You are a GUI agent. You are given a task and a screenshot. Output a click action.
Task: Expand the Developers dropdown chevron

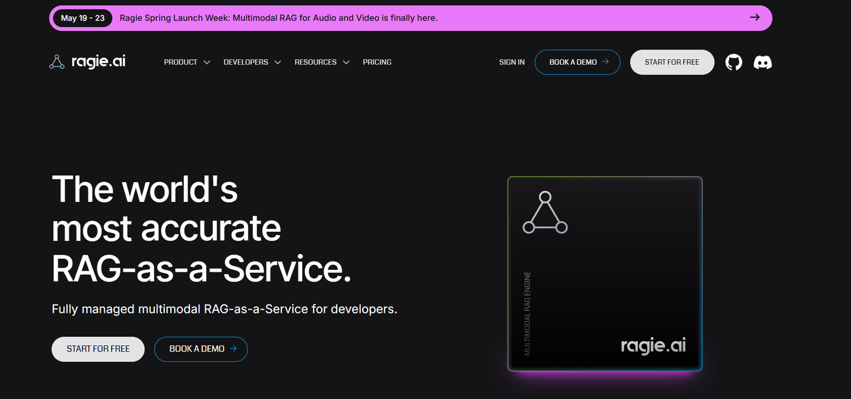click(278, 63)
